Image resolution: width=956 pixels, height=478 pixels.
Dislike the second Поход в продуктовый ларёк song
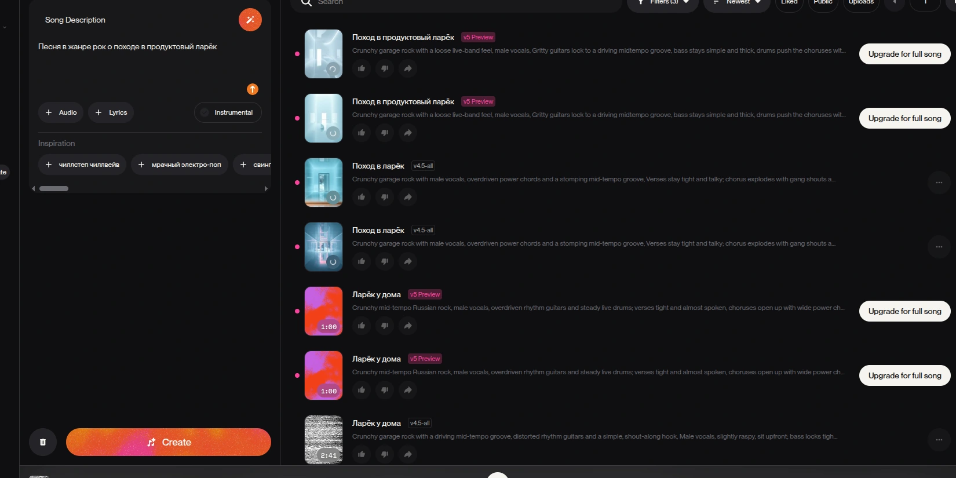pyautogui.click(x=385, y=133)
